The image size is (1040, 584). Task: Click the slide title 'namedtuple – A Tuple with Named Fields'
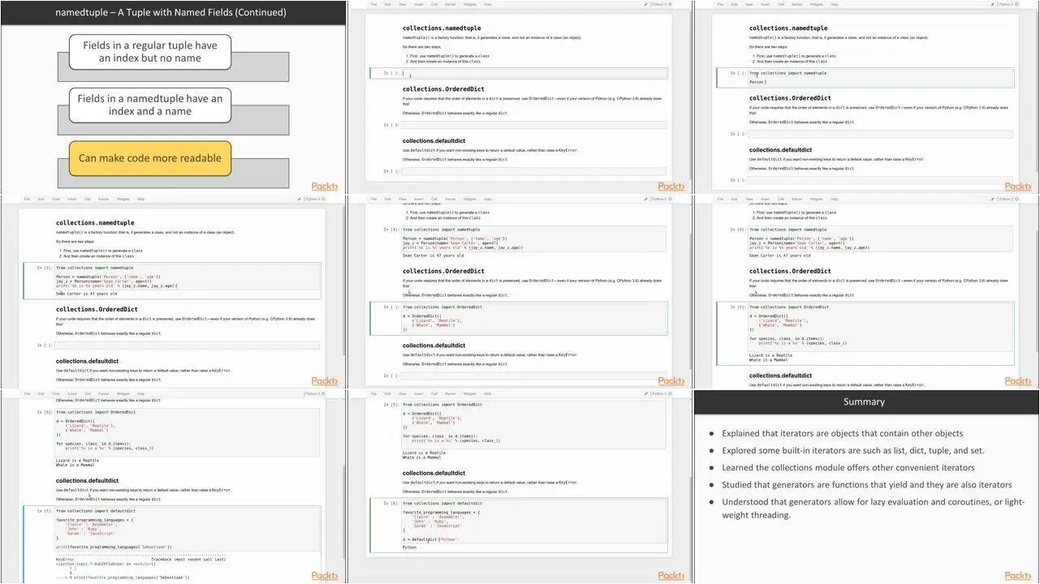pyautogui.click(x=171, y=12)
